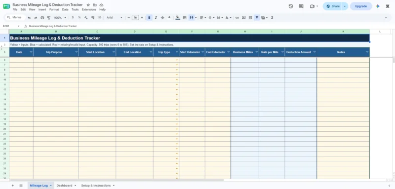Click the Share button
The width and height of the screenshot is (395, 189).
(x=332, y=6)
